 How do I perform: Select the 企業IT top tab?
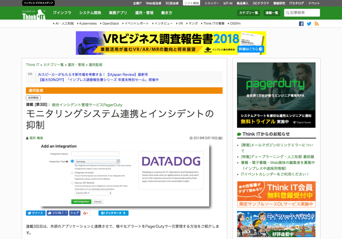point(137,3)
